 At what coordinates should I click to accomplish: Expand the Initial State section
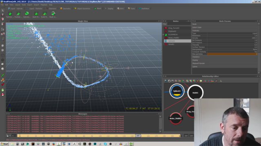225,28
